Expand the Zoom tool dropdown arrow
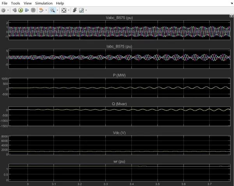234x186 pixels. pyautogui.click(x=57, y=11)
